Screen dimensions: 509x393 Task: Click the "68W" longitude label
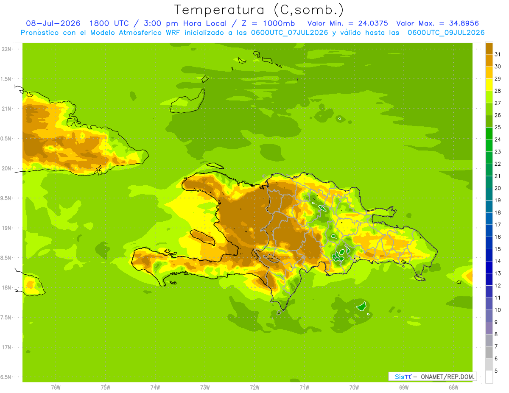(x=453, y=387)
